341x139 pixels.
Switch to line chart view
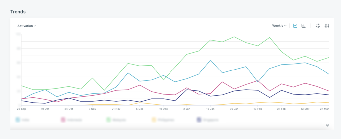tap(295, 26)
